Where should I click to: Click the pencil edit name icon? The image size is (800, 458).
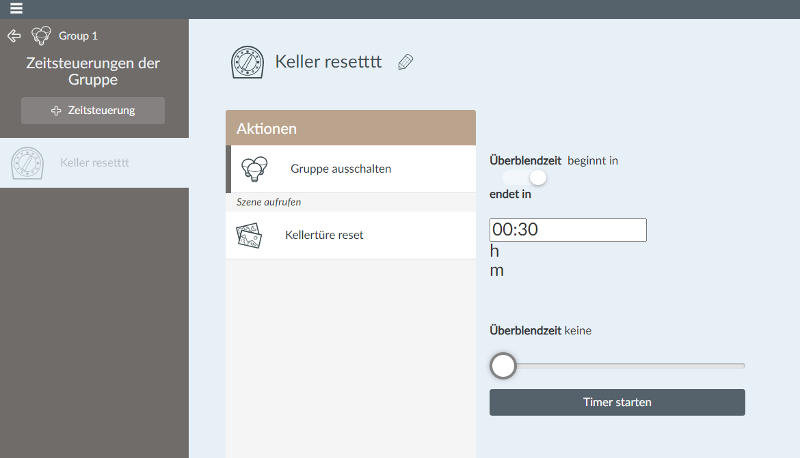pyautogui.click(x=405, y=62)
